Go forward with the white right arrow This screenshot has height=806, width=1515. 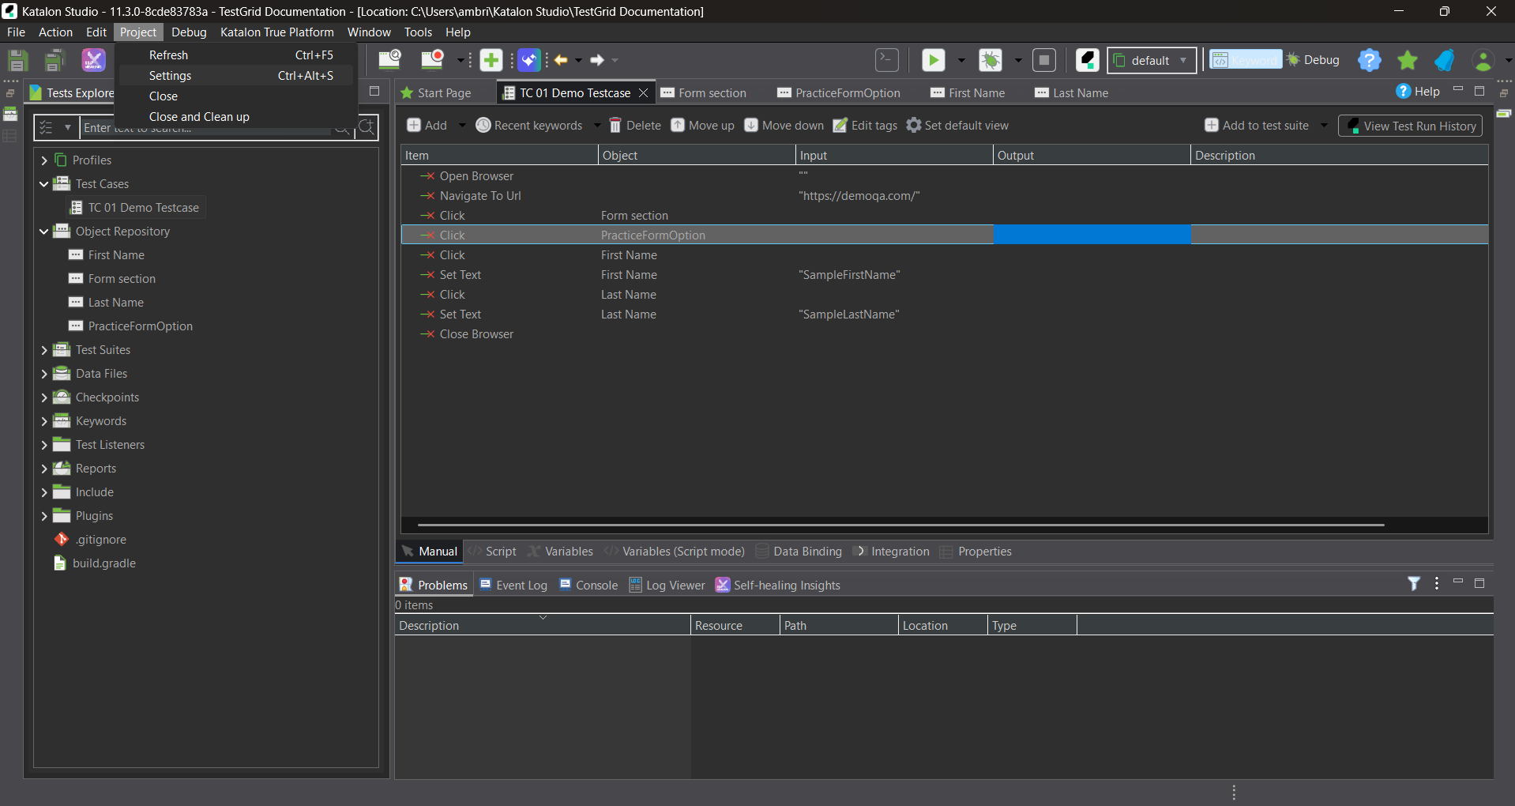pos(597,60)
